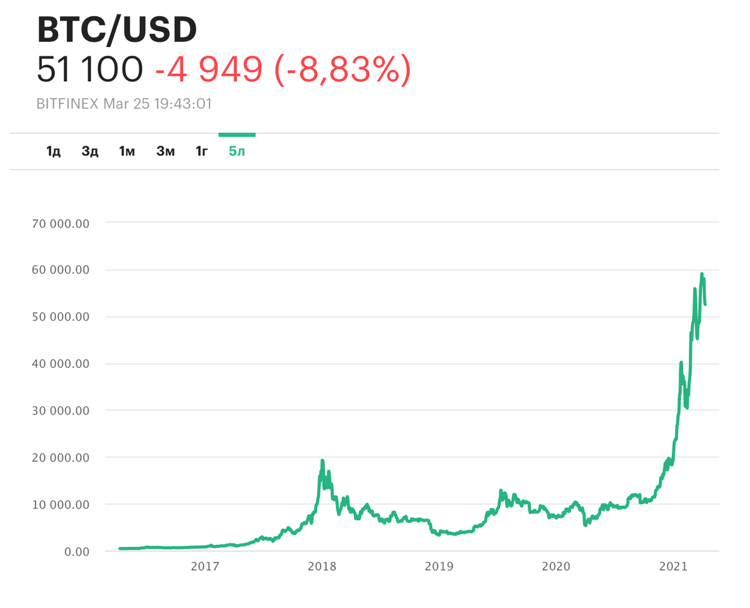Click the 51 100 current price

[x=90, y=69]
